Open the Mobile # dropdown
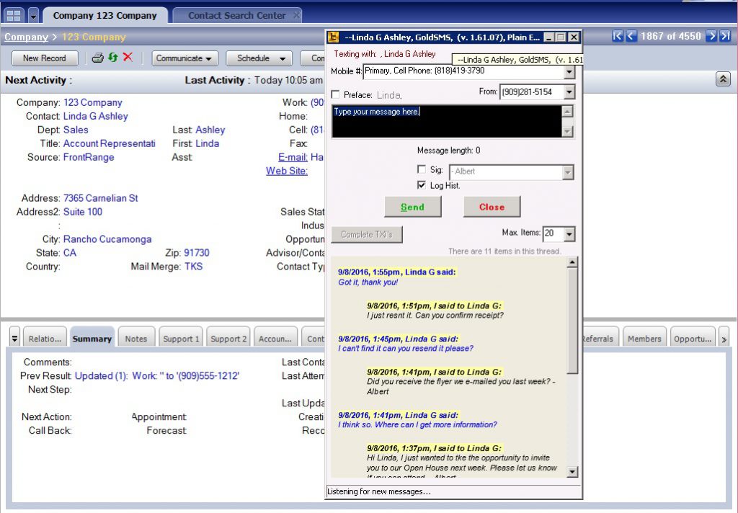Viewport: 738px width, 513px height. click(569, 71)
